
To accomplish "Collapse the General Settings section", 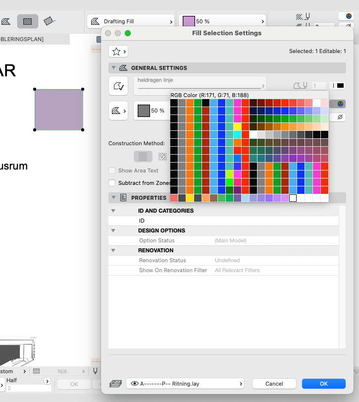I will pyautogui.click(x=113, y=68).
